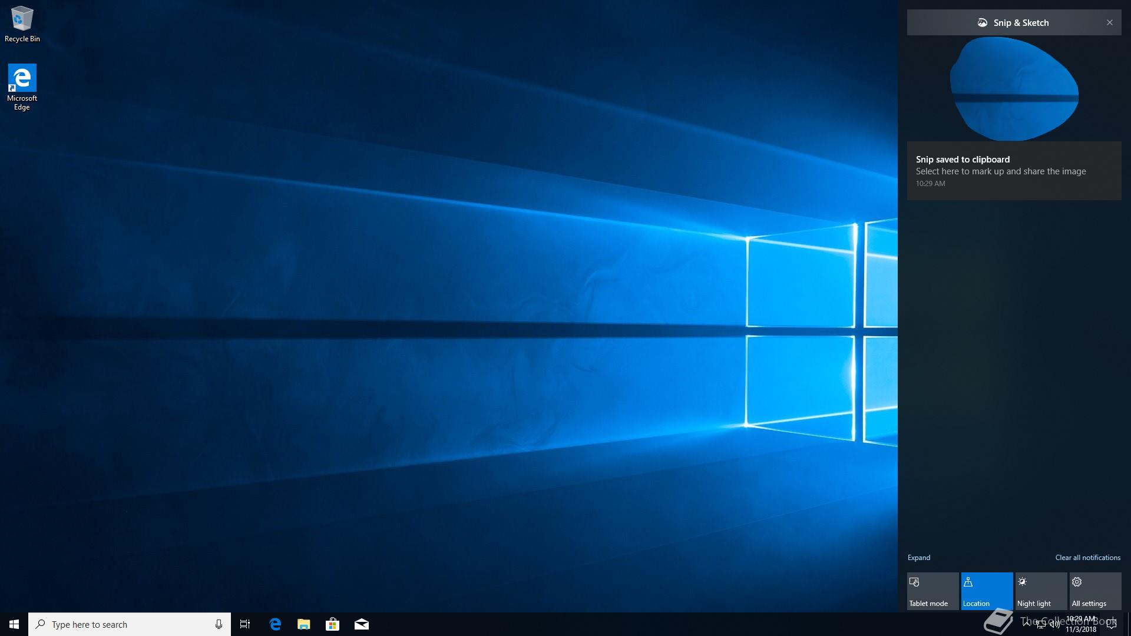Open the Windows Start menu

[x=14, y=624]
